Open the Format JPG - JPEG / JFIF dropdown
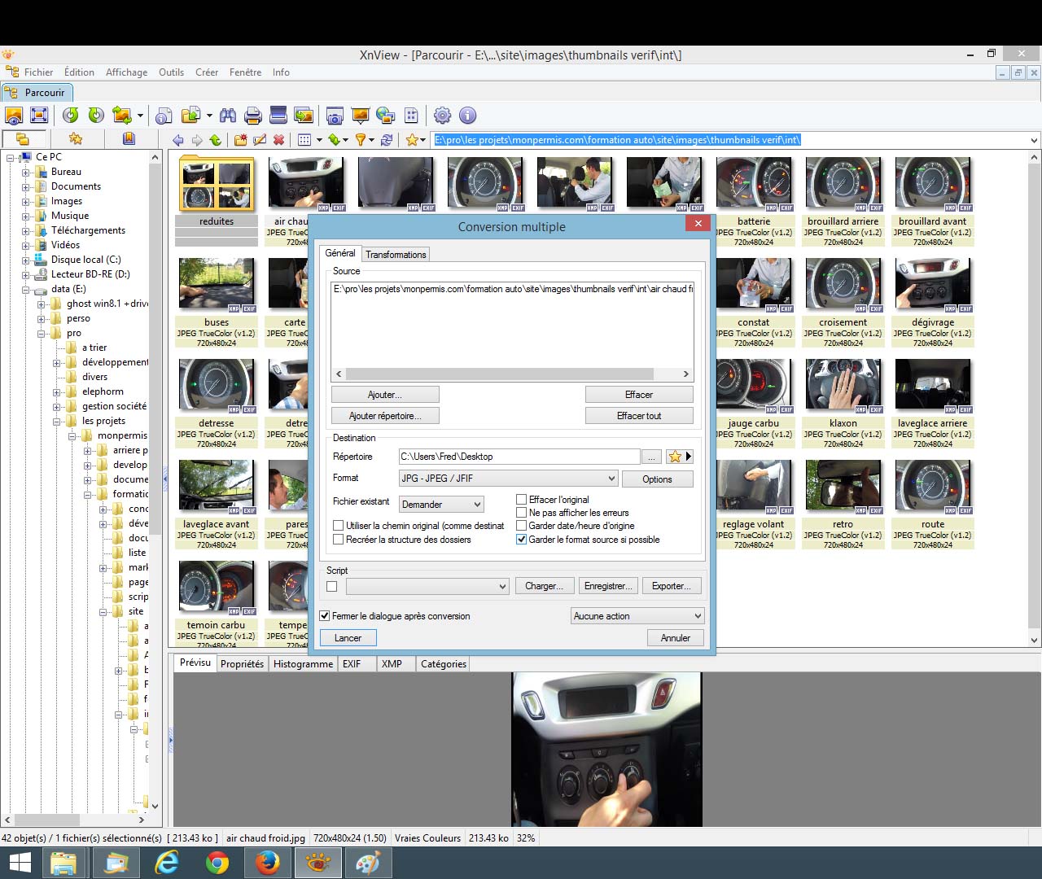 click(x=508, y=479)
